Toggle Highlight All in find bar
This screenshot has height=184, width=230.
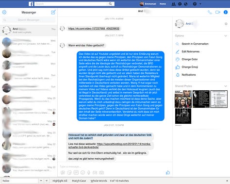click(60, 181)
